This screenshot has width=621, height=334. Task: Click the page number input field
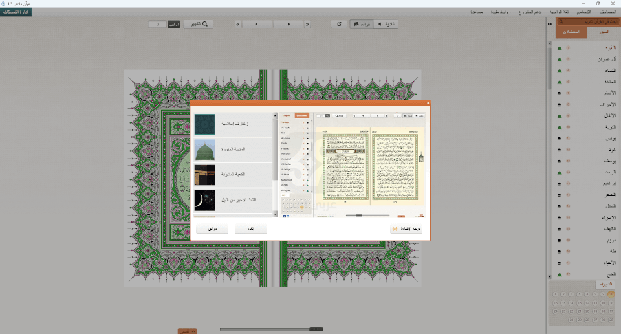[158, 24]
